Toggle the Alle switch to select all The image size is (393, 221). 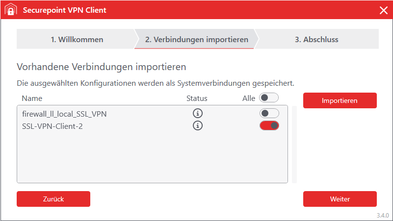[269, 98]
